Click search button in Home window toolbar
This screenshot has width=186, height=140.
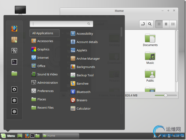click(x=150, y=24)
